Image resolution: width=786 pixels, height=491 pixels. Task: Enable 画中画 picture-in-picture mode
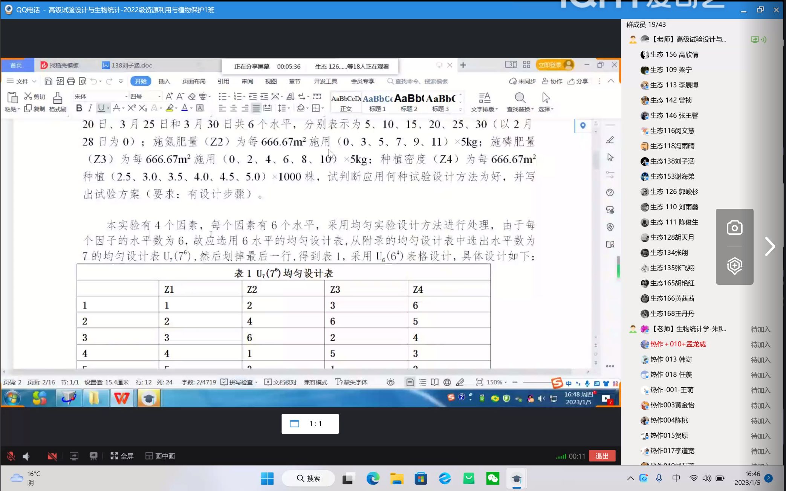coord(160,456)
